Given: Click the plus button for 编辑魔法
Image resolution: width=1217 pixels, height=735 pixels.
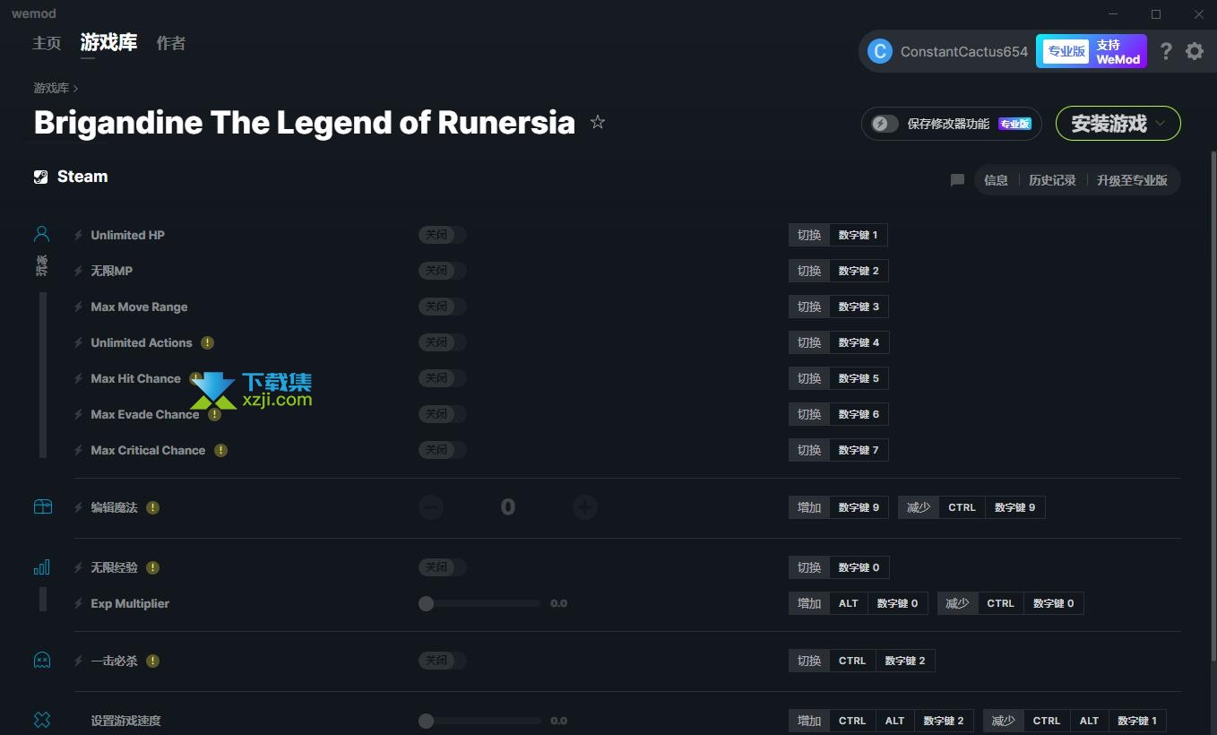Looking at the screenshot, I should click(x=585, y=507).
